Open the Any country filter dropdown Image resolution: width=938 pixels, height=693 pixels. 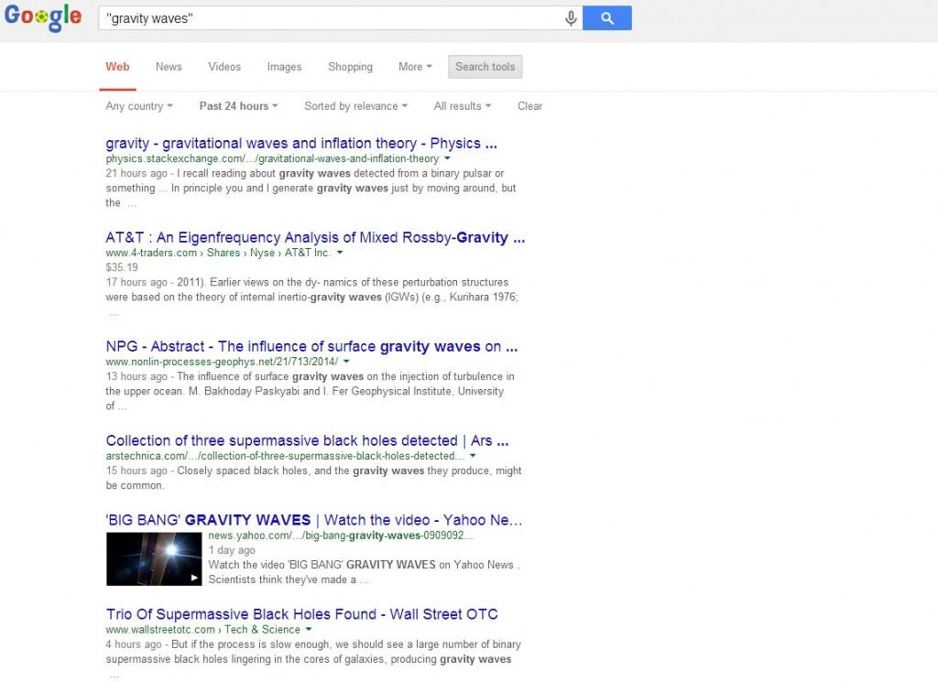click(x=139, y=106)
